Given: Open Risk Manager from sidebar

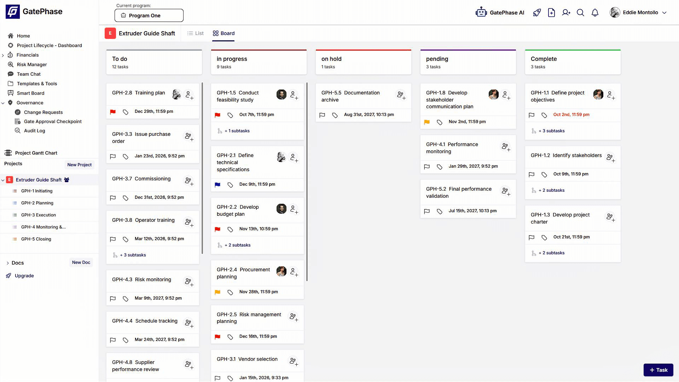Looking at the screenshot, I should click(32, 64).
